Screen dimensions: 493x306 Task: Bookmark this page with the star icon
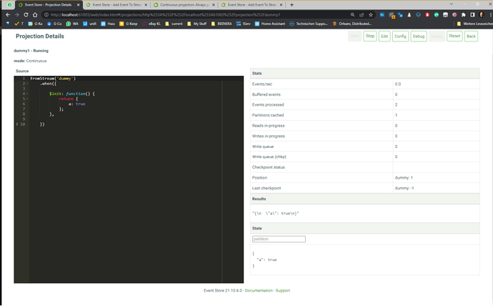coord(371,15)
